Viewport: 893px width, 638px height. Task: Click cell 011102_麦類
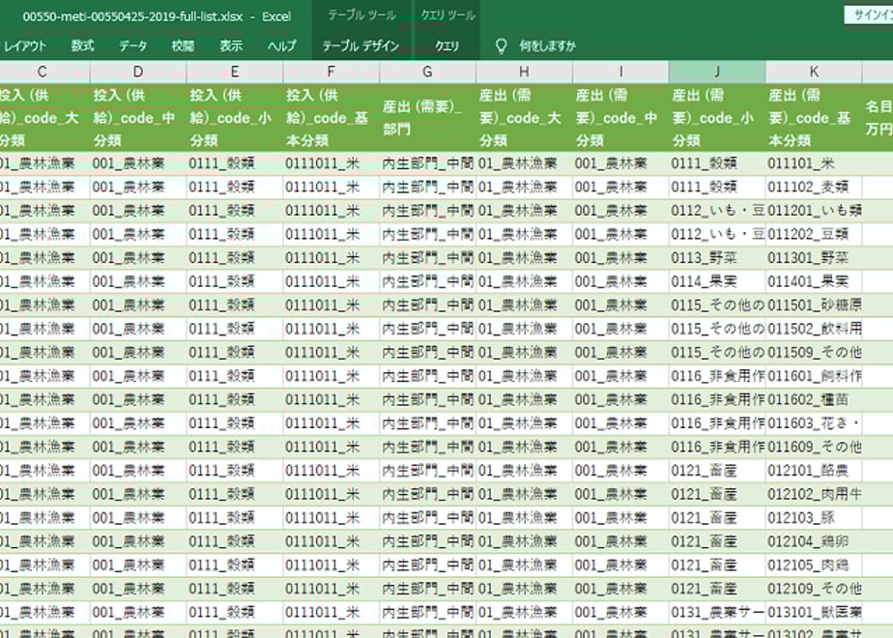tap(814, 187)
